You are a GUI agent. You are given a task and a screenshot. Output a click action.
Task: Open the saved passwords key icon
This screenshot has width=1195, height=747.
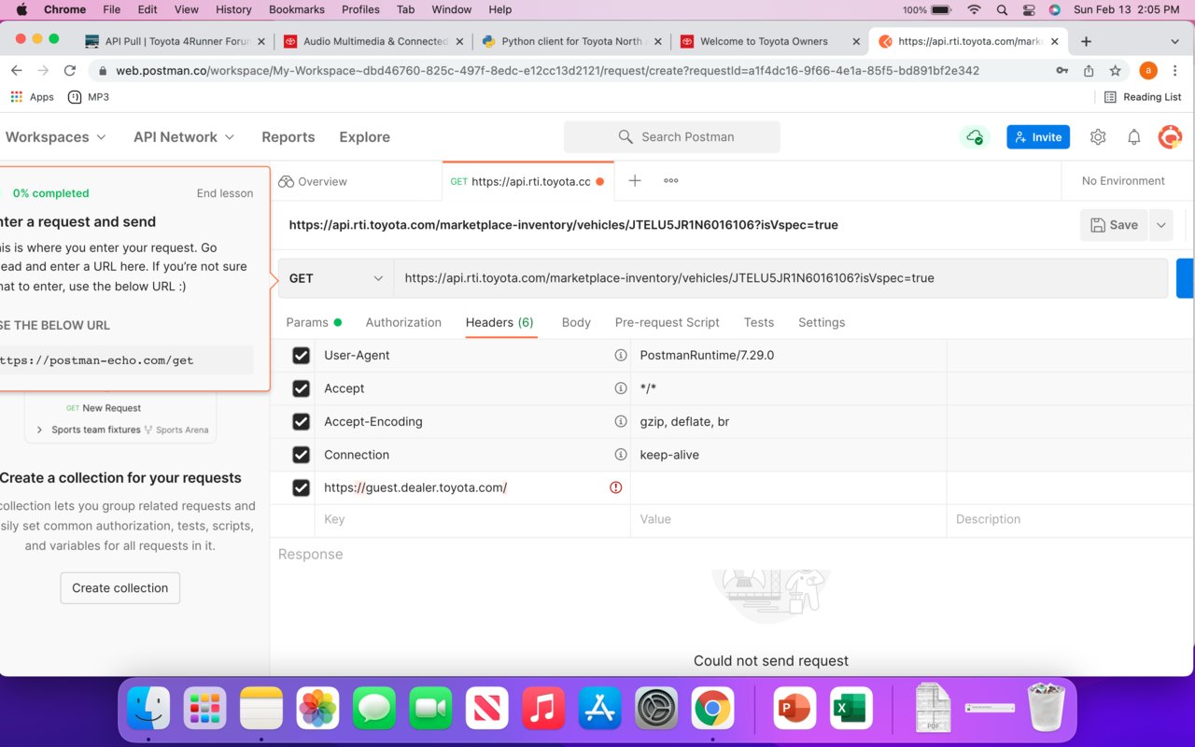pos(1062,70)
